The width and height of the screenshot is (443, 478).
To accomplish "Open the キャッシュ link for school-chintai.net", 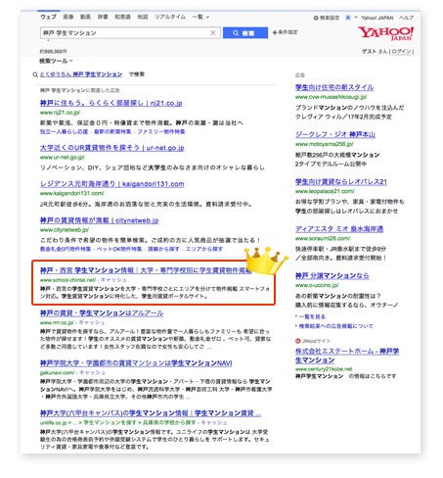I will click(113, 280).
